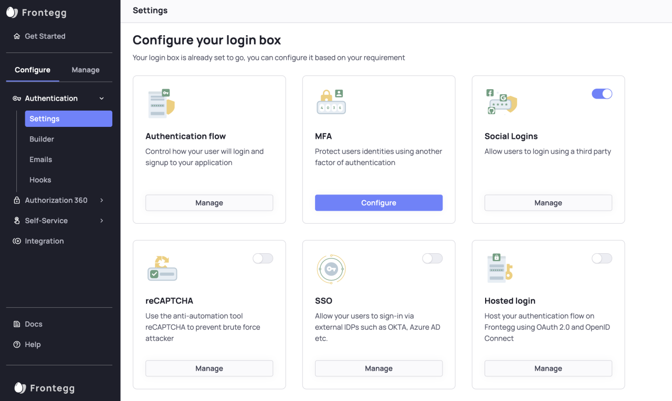The image size is (672, 401).
Task: Click the Frontegg logo at top of sidebar
Action: coord(36,13)
